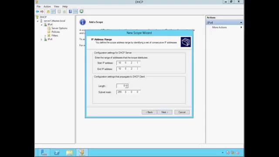The image size is (279, 157).
Task: Click the Up one level toolbar icon
Action: pos(48,12)
